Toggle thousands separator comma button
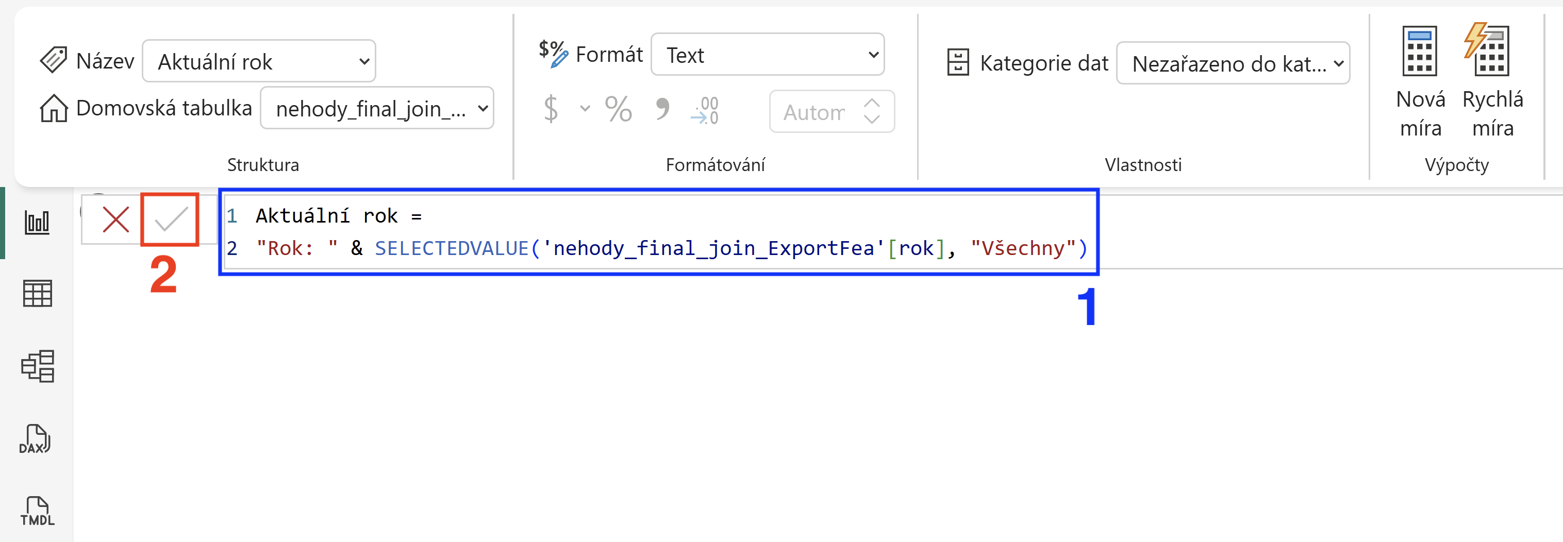This screenshot has height=542, width=1563. (x=662, y=110)
